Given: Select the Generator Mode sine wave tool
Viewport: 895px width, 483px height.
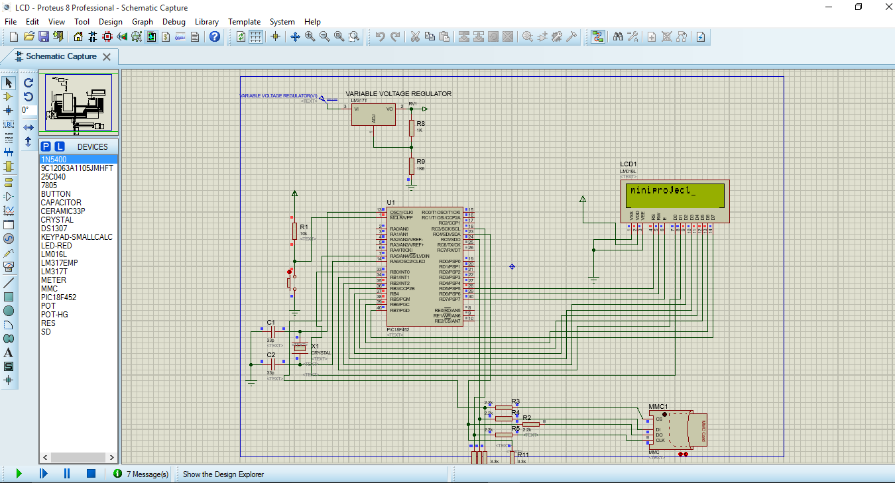Looking at the screenshot, I should tap(9, 239).
